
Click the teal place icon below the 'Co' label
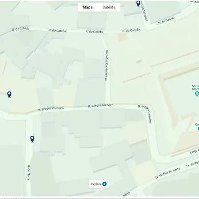198,129
